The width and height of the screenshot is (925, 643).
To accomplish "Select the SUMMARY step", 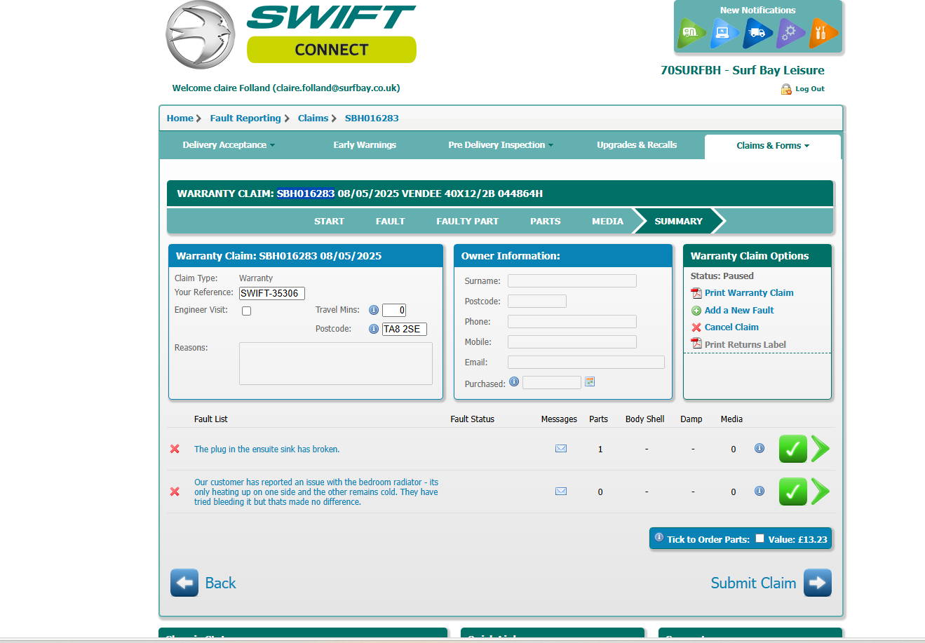I will [678, 221].
